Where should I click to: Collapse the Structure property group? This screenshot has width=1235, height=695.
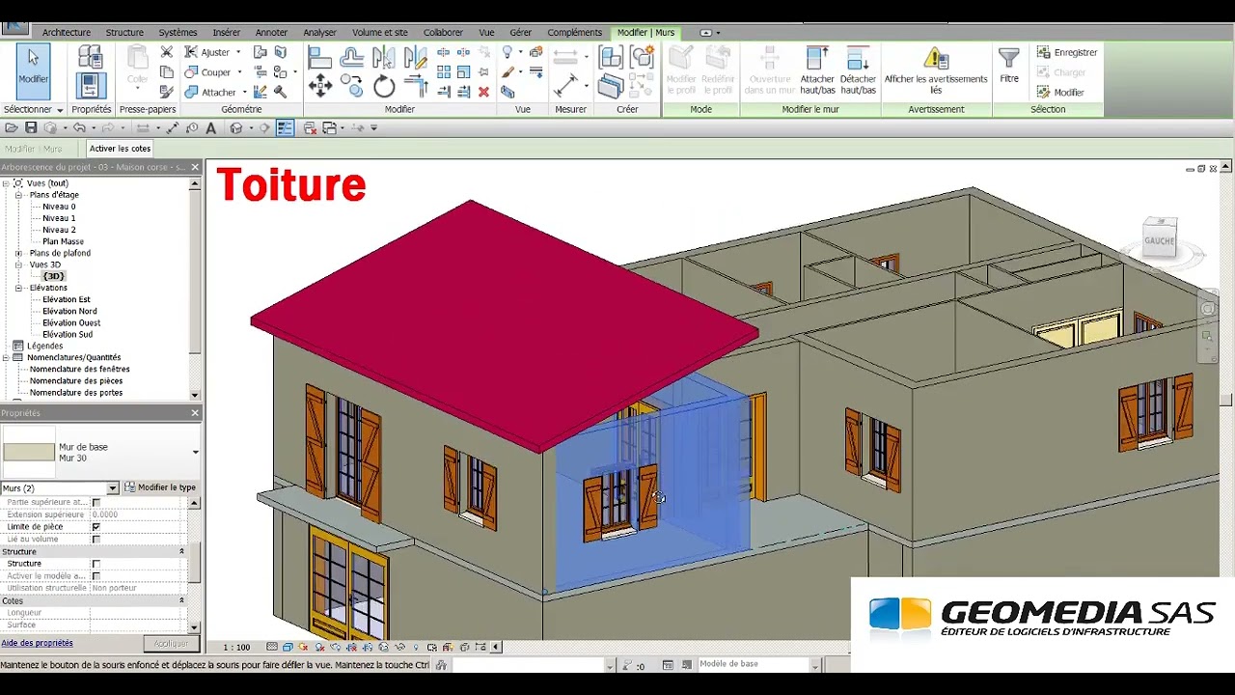click(181, 551)
